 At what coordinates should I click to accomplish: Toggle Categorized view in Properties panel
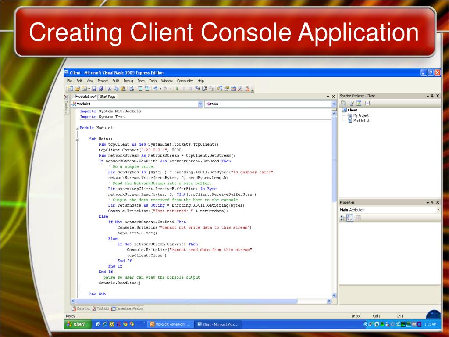pyautogui.click(x=343, y=218)
